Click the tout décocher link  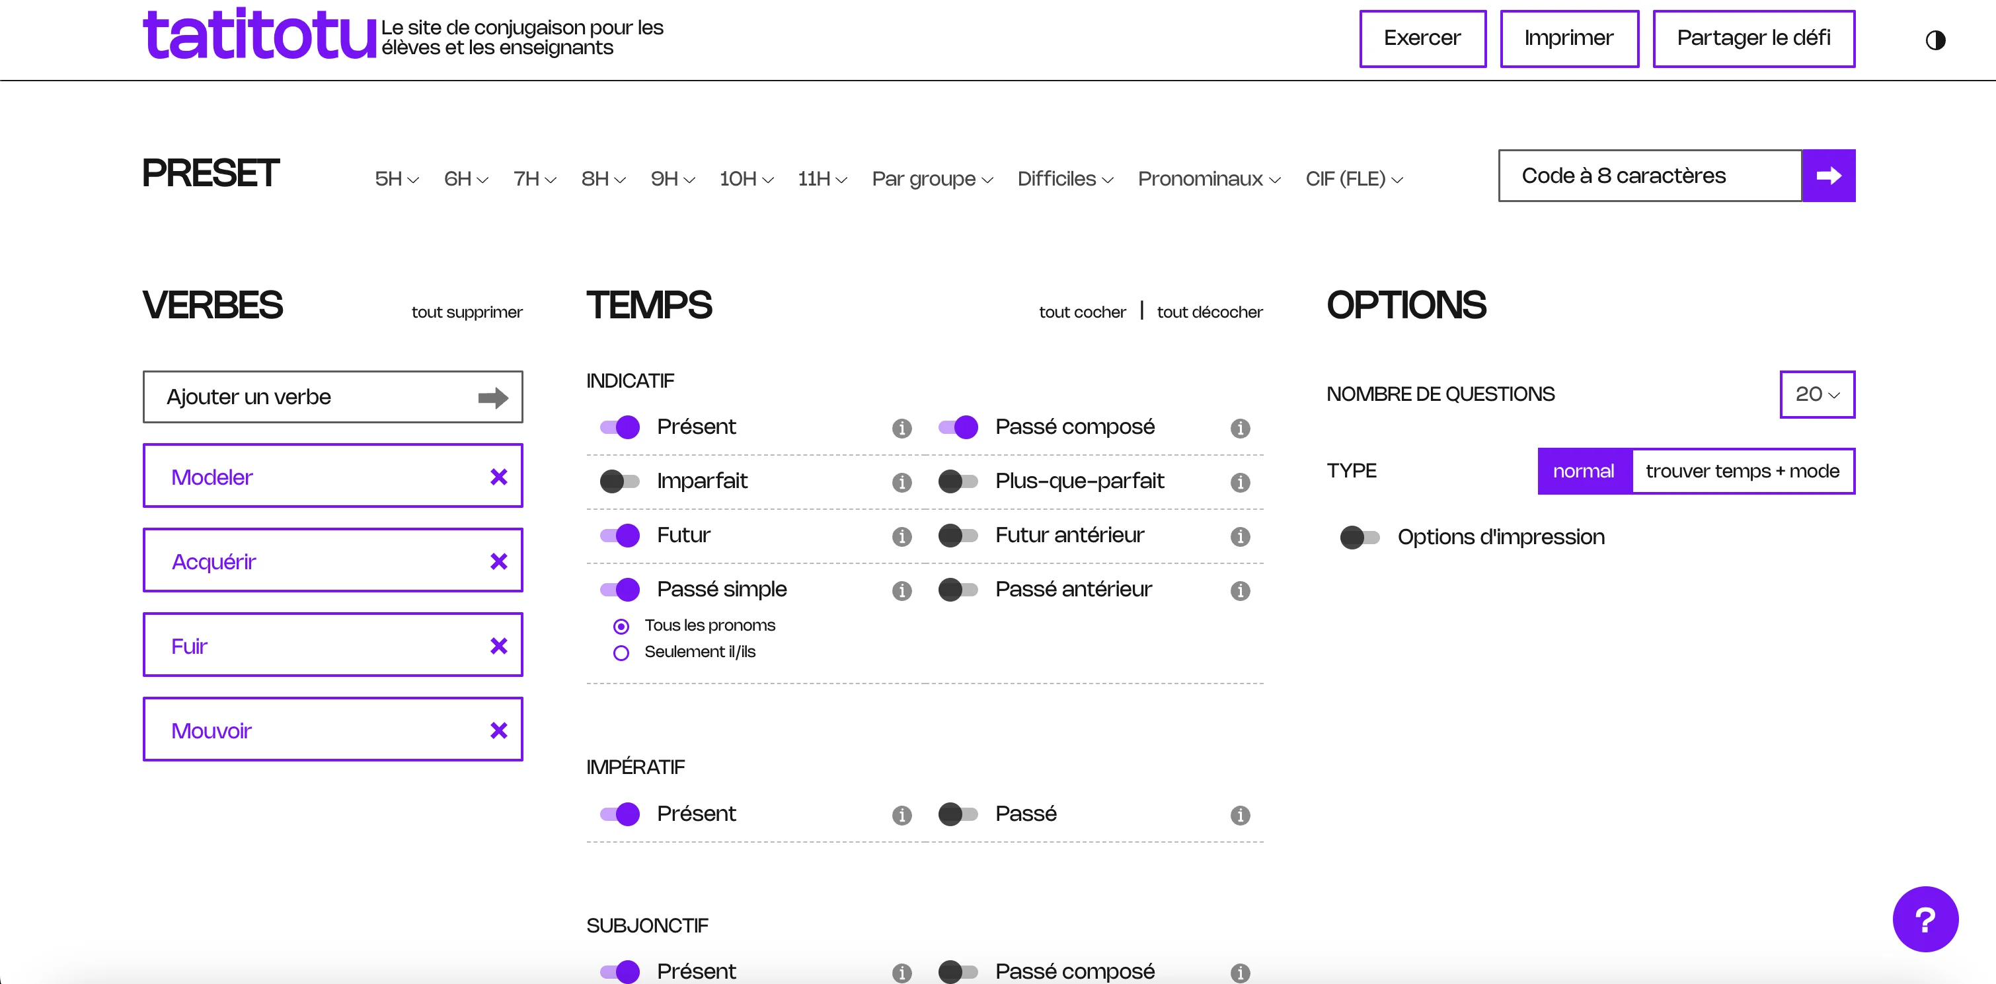(1209, 312)
